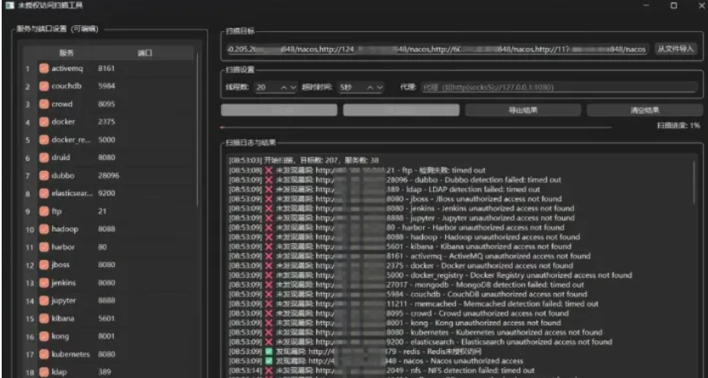Decrease the 5秒 timeout with the down arrow
708x378 pixels.
click(380, 88)
